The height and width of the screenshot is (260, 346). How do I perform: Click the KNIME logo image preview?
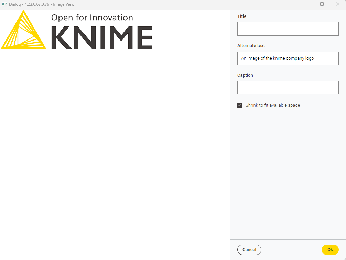point(77,30)
